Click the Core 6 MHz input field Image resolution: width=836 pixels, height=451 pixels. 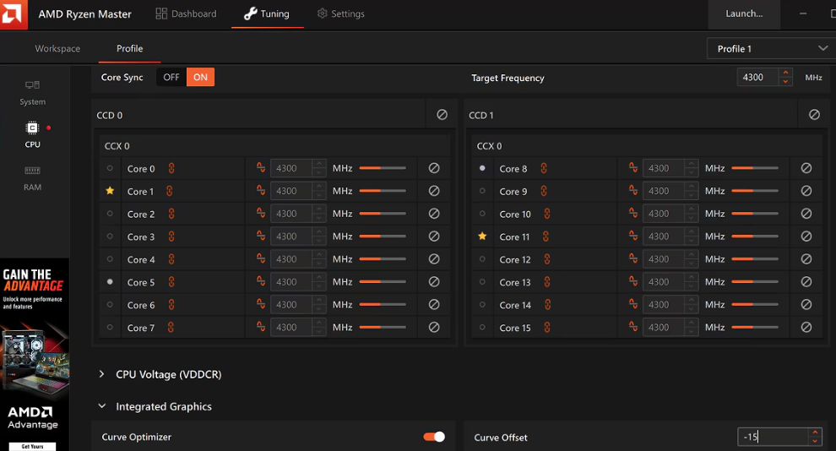click(291, 304)
